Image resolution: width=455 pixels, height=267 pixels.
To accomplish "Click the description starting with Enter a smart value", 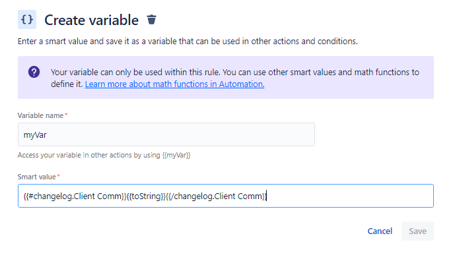I will pos(188,42).
